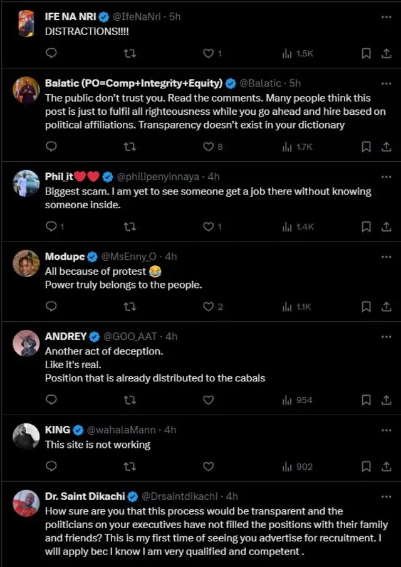Bookmark Modupe's tweet
Image resolution: width=401 pixels, height=567 pixels.
[366, 307]
